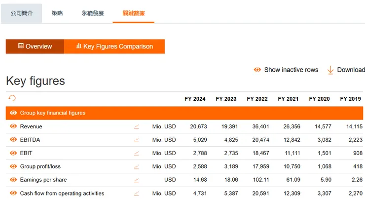This screenshot has height=200, width=365.
Task: Click the Download link text
Action: point(351,70)
